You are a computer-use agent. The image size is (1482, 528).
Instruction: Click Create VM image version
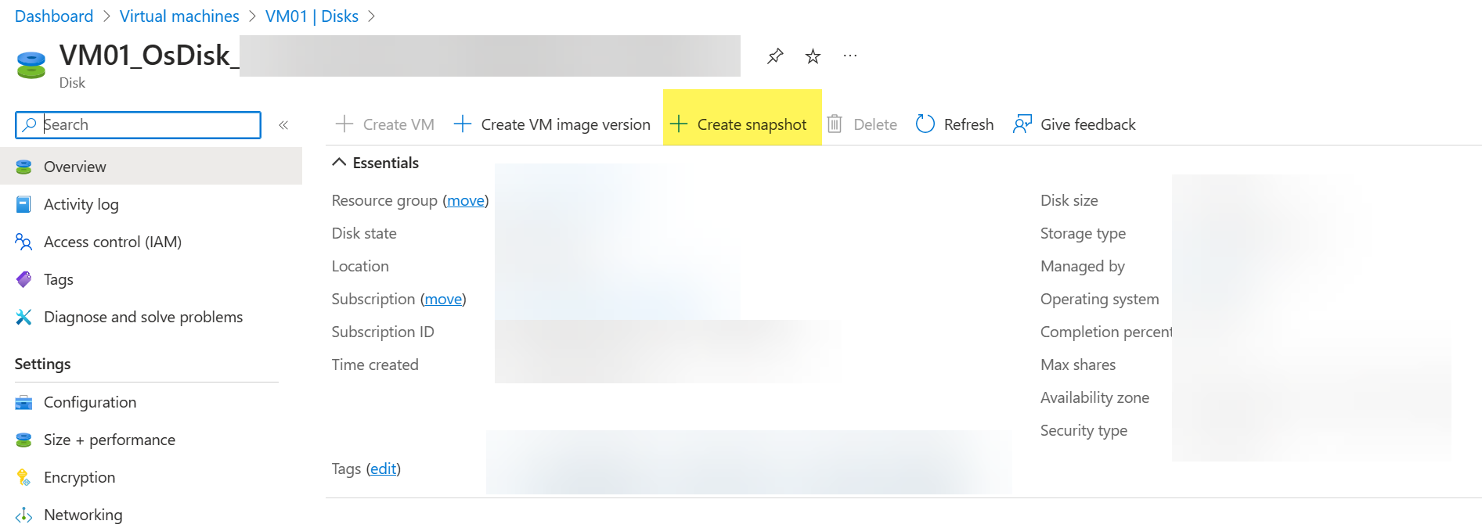[552, 124]
